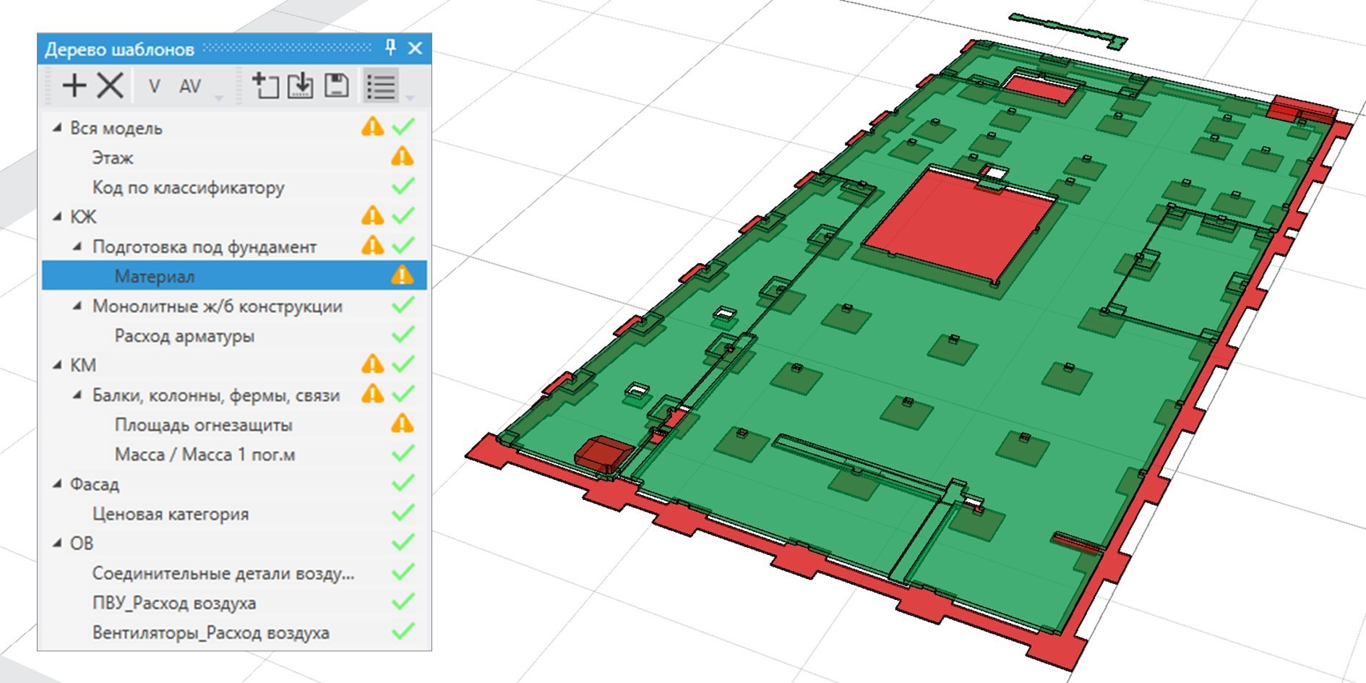Toggle the list view icon in the toolbar
The image size is (1366, 683).
[x=380, y=87]
